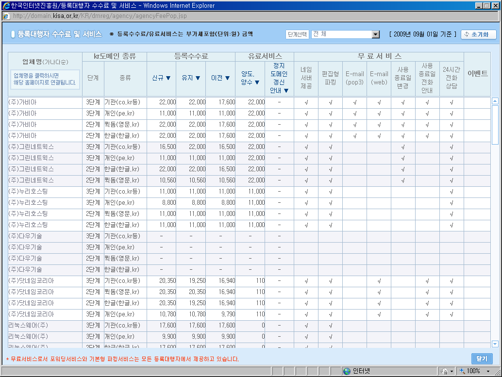Image resolution: width=502 pixels, height=377 pixels.
Task: Click the 종류 sub-column header
Action: [x=125, y=79]
